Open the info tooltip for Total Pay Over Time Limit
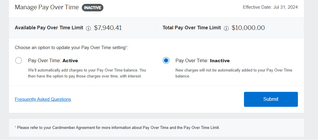Screen dimensions: 318x140 click(226, 28)
